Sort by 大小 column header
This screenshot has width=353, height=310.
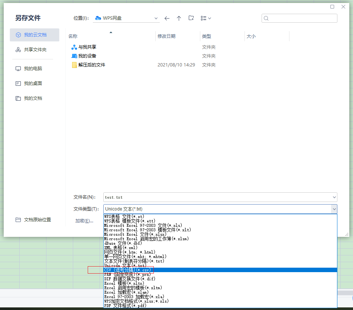click(251, 36)
